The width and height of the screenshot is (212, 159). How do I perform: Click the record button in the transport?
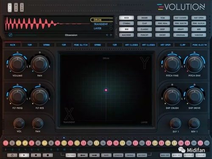48,155
